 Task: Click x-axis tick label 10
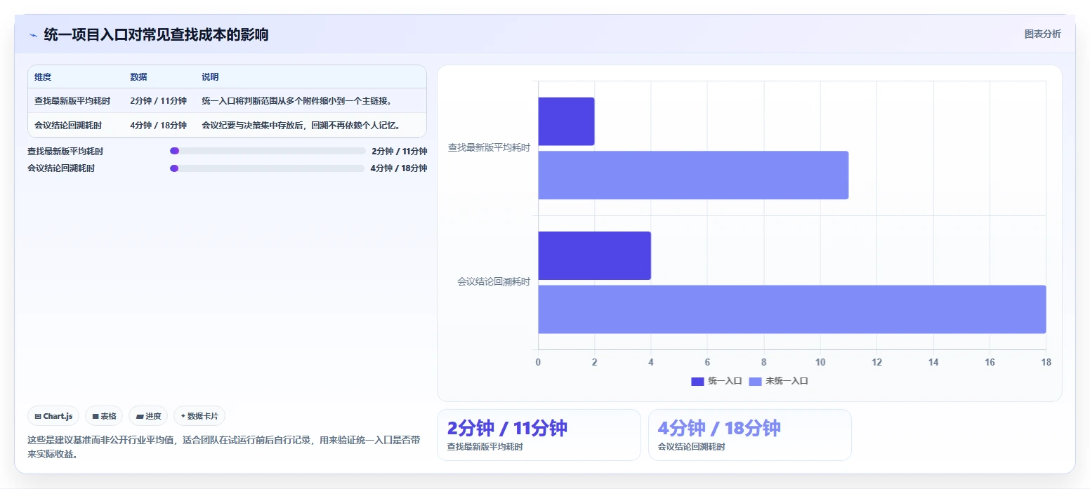click(820, 362)
